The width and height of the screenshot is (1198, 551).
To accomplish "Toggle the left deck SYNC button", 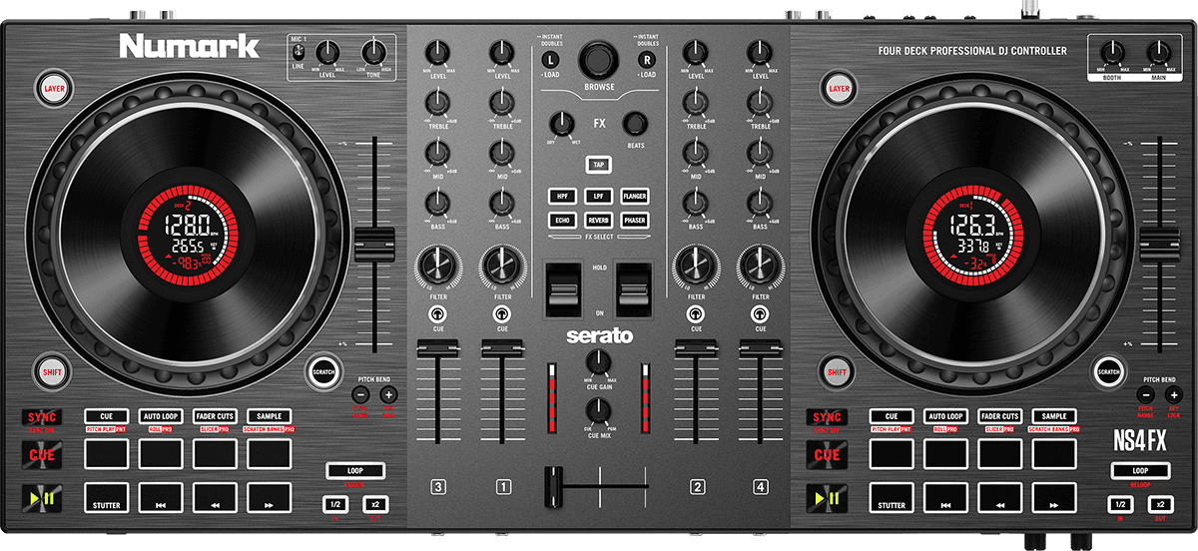I will point(43,416).
